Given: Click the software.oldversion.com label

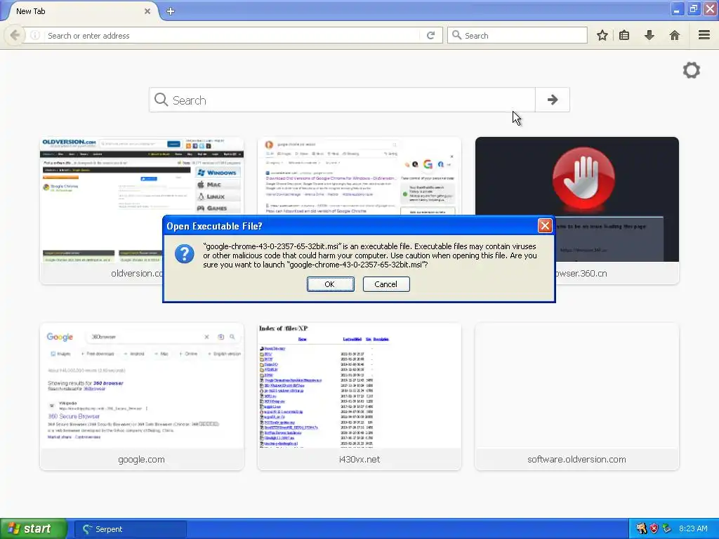Looking at the screenshot, I should 576,459.
